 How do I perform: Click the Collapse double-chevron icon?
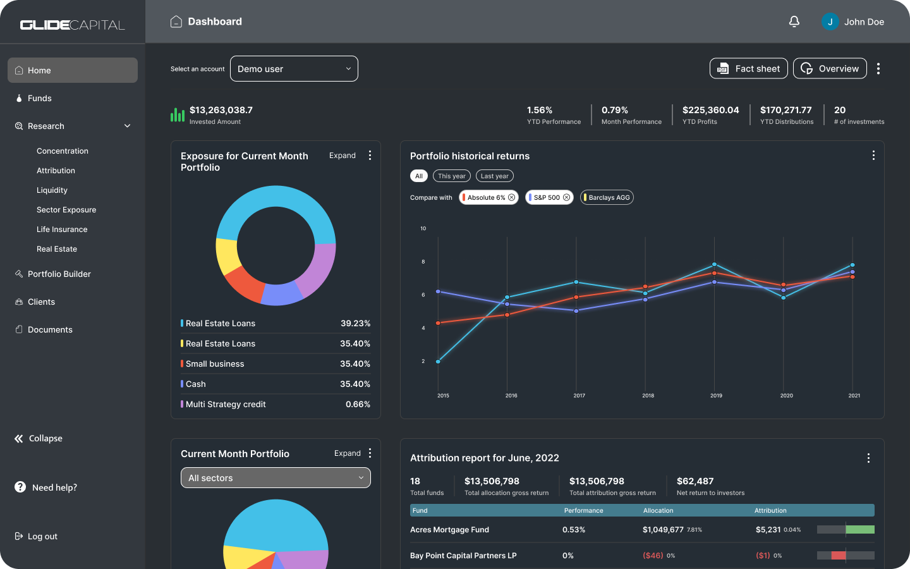[x=19, y=438]
